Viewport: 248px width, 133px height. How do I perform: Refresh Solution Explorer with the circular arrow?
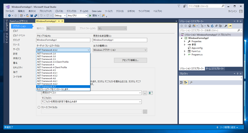(x=212, y=26)
